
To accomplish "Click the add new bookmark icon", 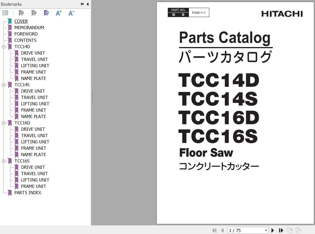I will 34,13.
